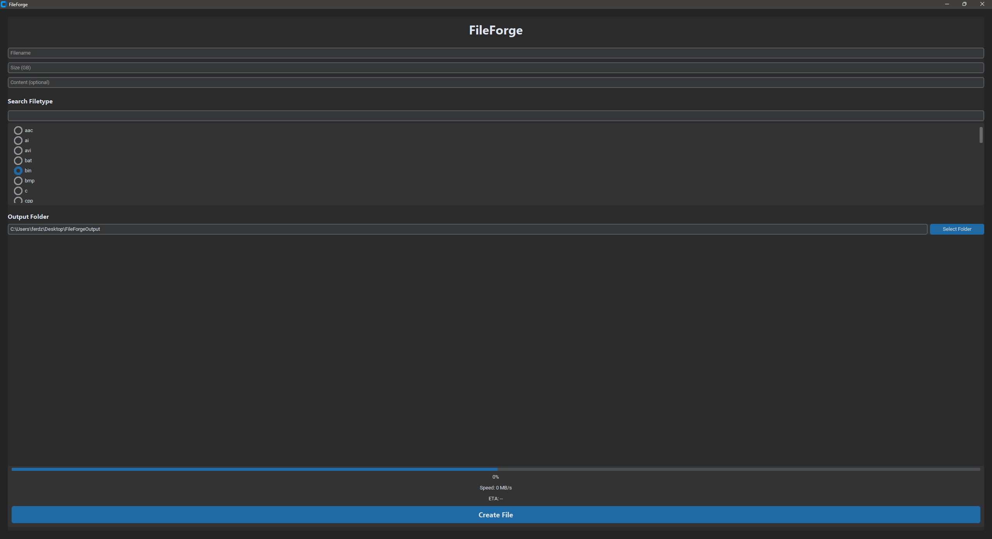Click the selected bin radio button
Screen dimensions: 992x539
(18, 171)
